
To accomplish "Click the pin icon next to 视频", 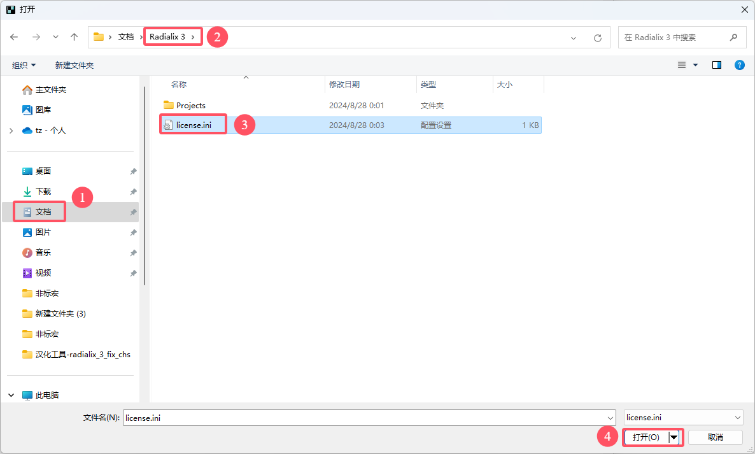I will click(x=134, y=273).
